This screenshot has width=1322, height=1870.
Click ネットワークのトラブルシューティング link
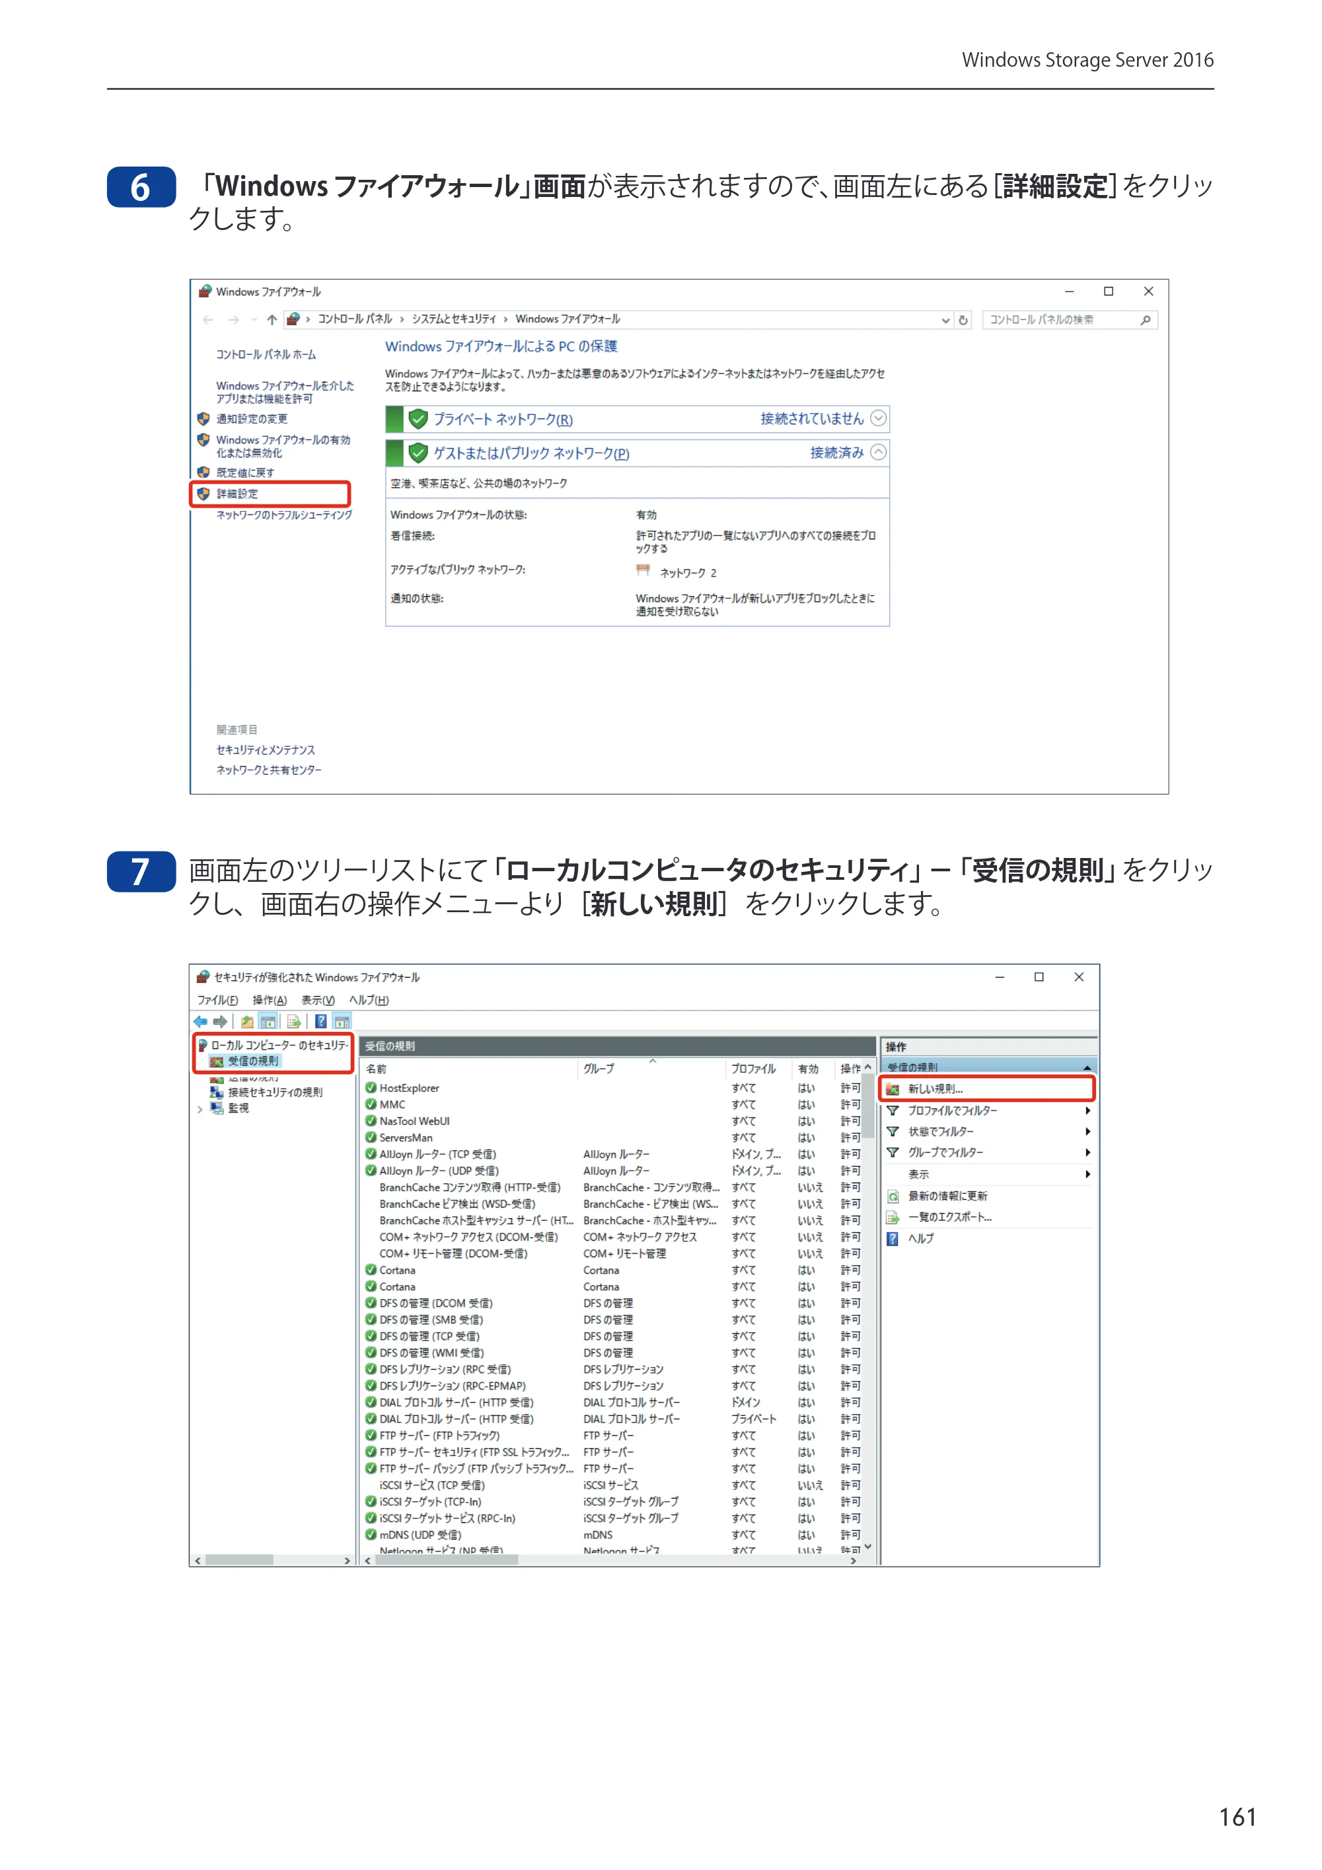pyautogui.click(x=284, y=515)
